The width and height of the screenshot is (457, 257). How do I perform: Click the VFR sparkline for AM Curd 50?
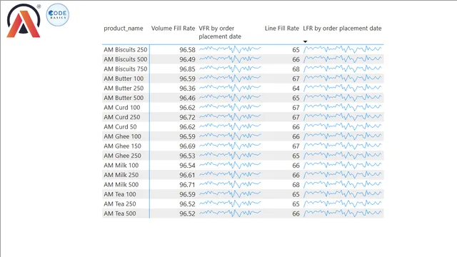230,126
